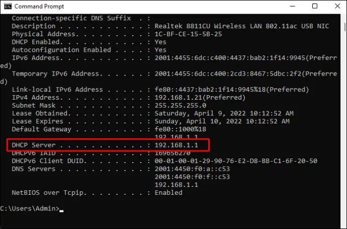Screen dimensions: 347x229
Task: Click the Physical Address value 1C-BF-CE-15-5B-25
Action: pyautogui.click(x=188, y=34)
